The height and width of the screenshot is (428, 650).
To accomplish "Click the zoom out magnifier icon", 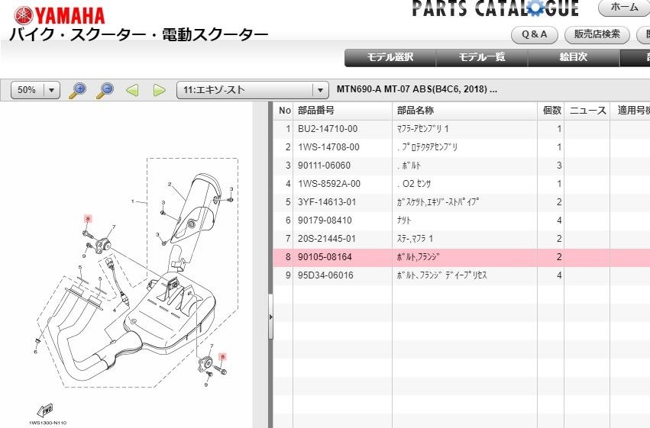I will tap(105, 90).
